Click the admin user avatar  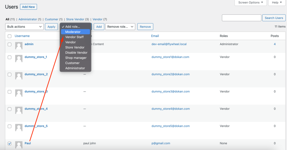point(19,46)
